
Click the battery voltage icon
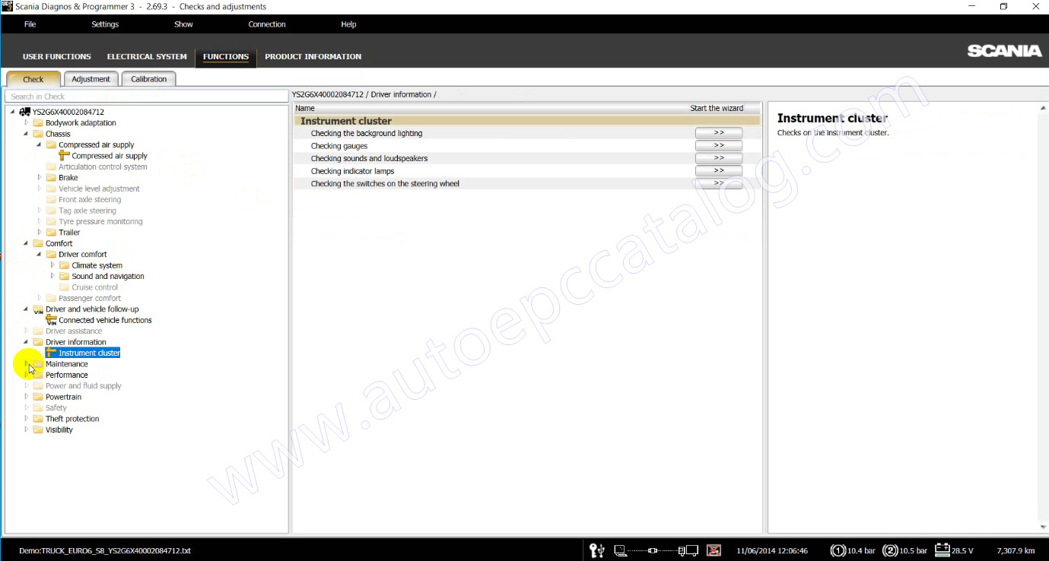coord(942,550)
